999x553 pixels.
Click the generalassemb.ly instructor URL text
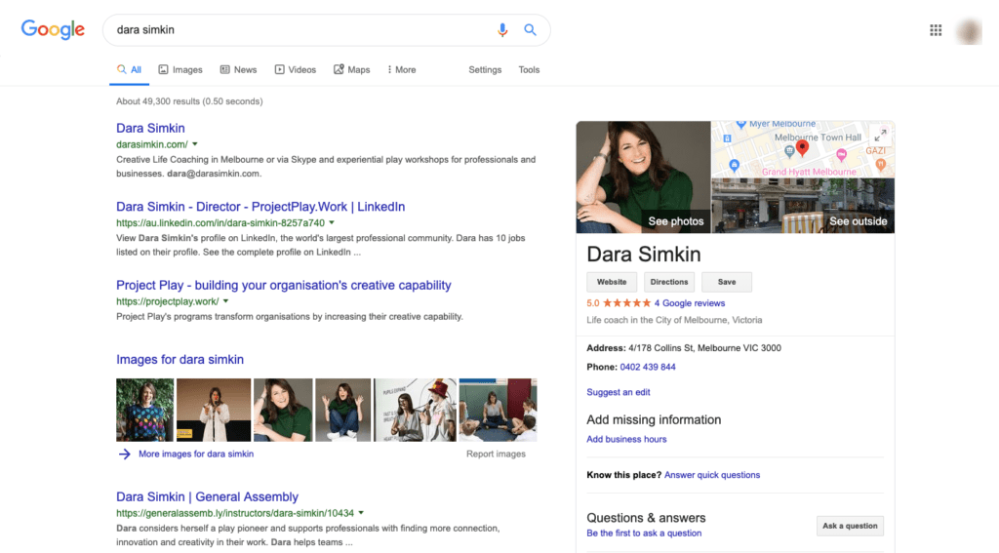(x=234, y=513)
